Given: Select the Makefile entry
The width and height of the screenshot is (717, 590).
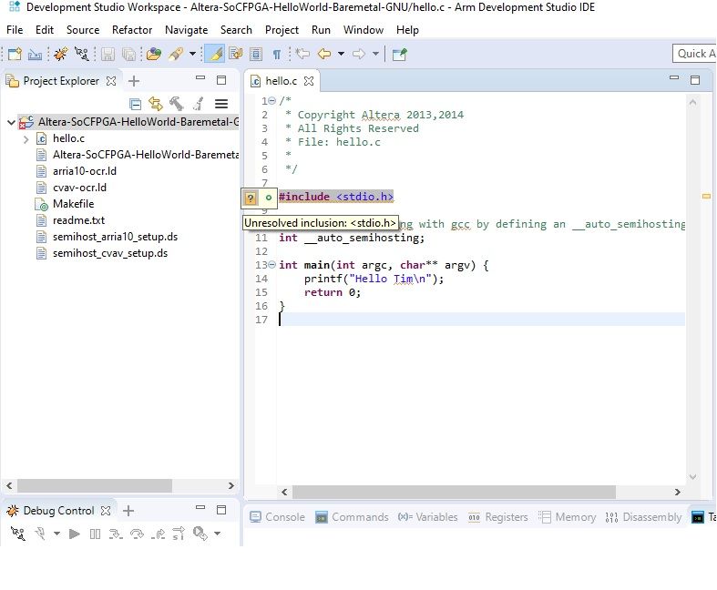Looking at the screenshot, I should [73, 204].
